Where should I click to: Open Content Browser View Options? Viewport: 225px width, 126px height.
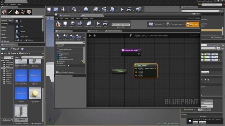pos(37,124)
